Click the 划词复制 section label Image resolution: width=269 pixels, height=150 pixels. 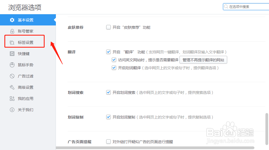tap(76, 117)
